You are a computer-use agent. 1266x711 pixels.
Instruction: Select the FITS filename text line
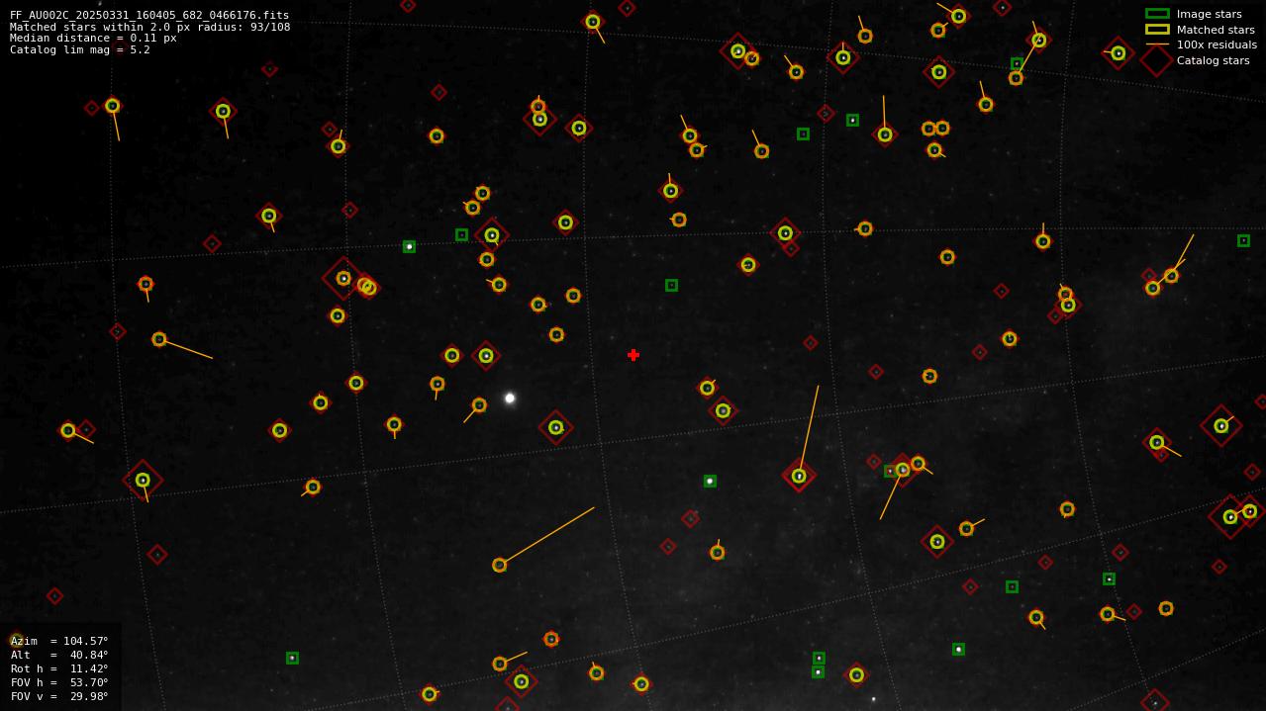[x=149, y=16]
